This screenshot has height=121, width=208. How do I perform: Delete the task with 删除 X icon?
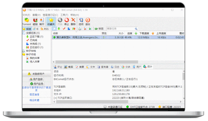(73, 22)
